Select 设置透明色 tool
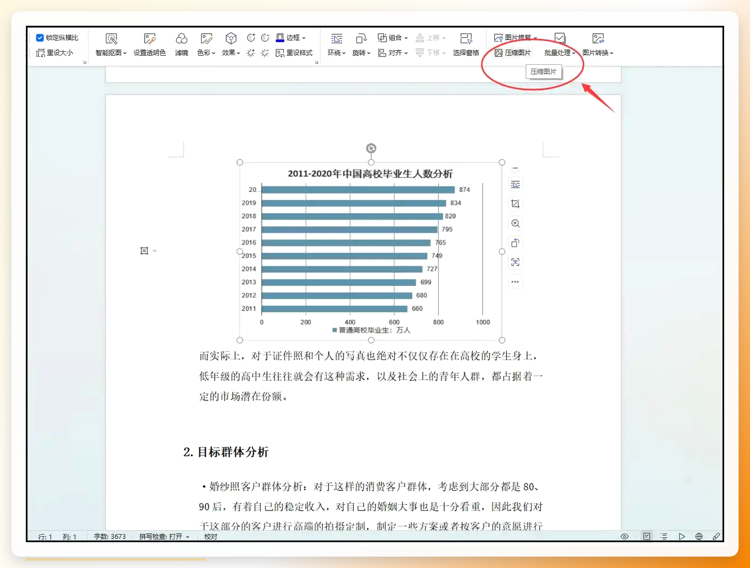750x568 pixels. tap(149, 45)
